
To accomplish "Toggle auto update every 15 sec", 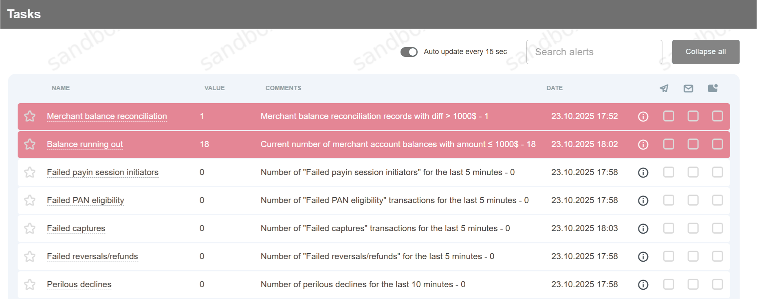I will [409, 52].
